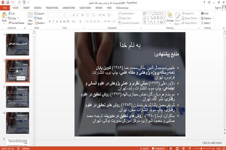Toggle Bold formatting
Screen dimensions: 226x150
pos(50,21)
